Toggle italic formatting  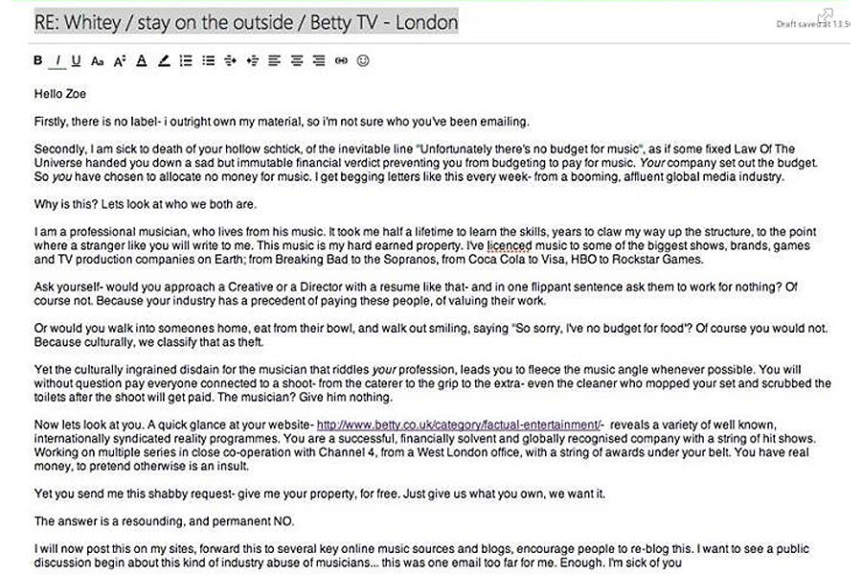pos(57,60)
